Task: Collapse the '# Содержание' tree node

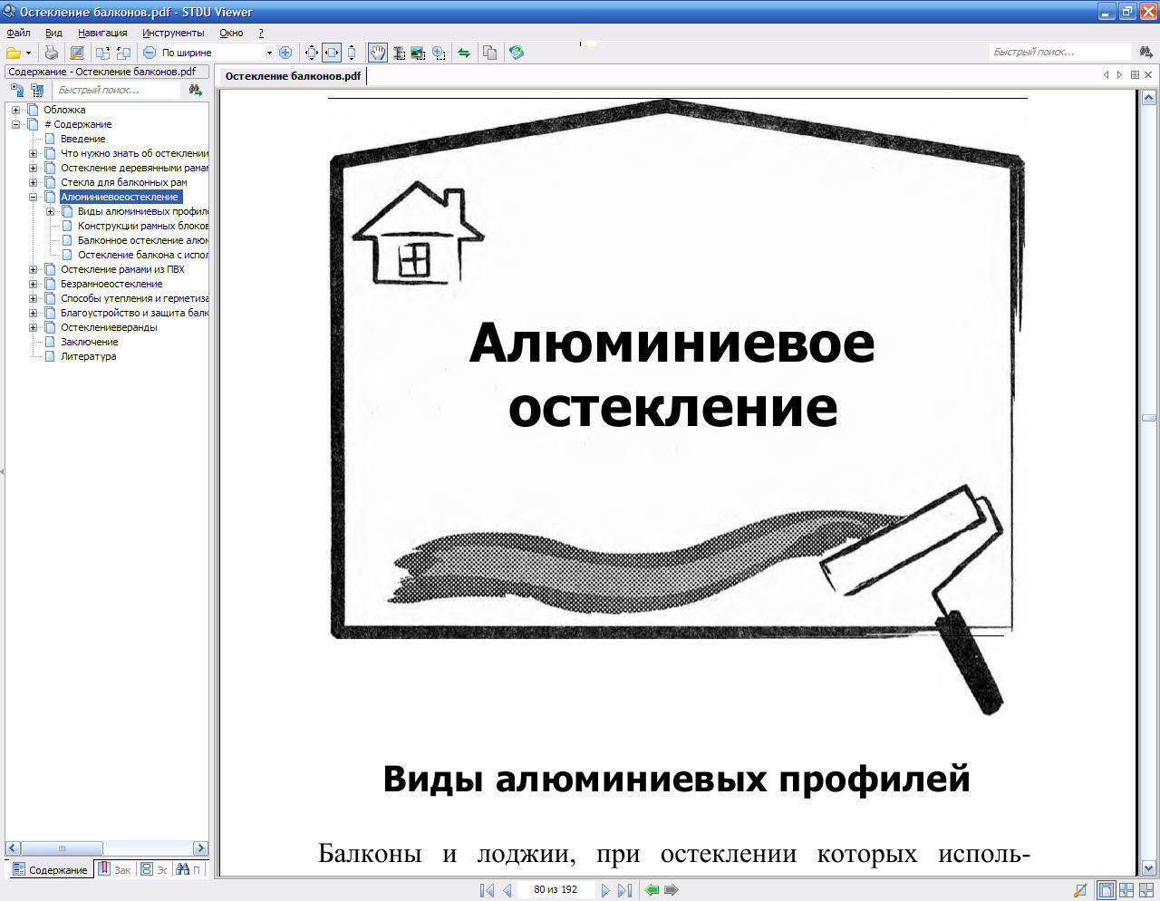Action: 16,124
